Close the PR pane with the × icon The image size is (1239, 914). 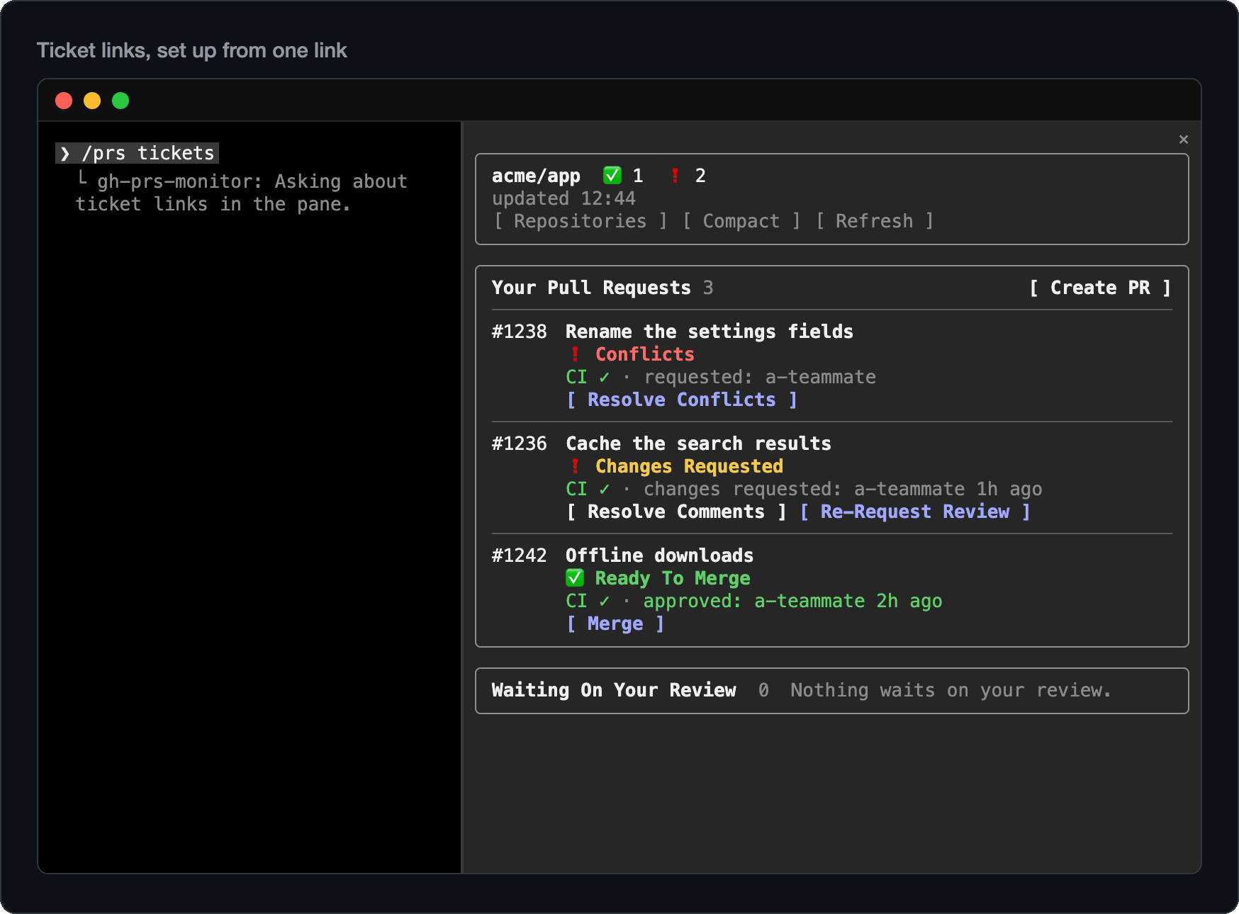[1183, 140]
